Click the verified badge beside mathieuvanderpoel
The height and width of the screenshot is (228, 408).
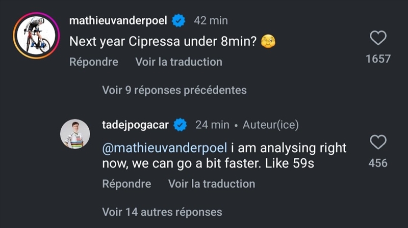[178, 20]
